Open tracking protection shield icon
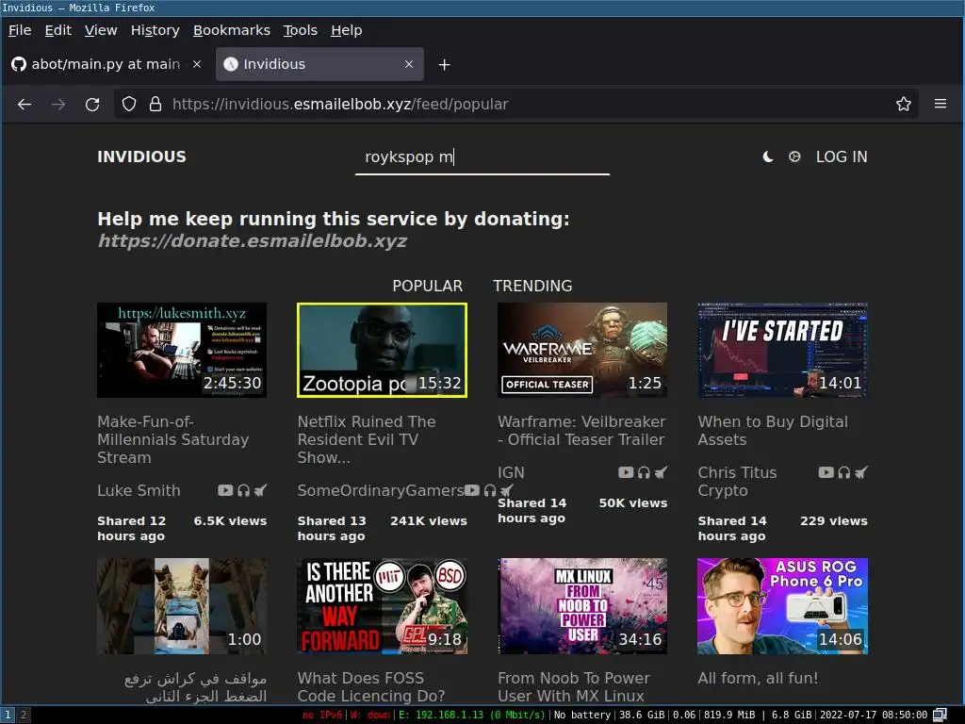 pyautogui.click(x=128, y=104)
